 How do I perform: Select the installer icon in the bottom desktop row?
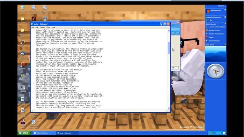tap(34, 122)
